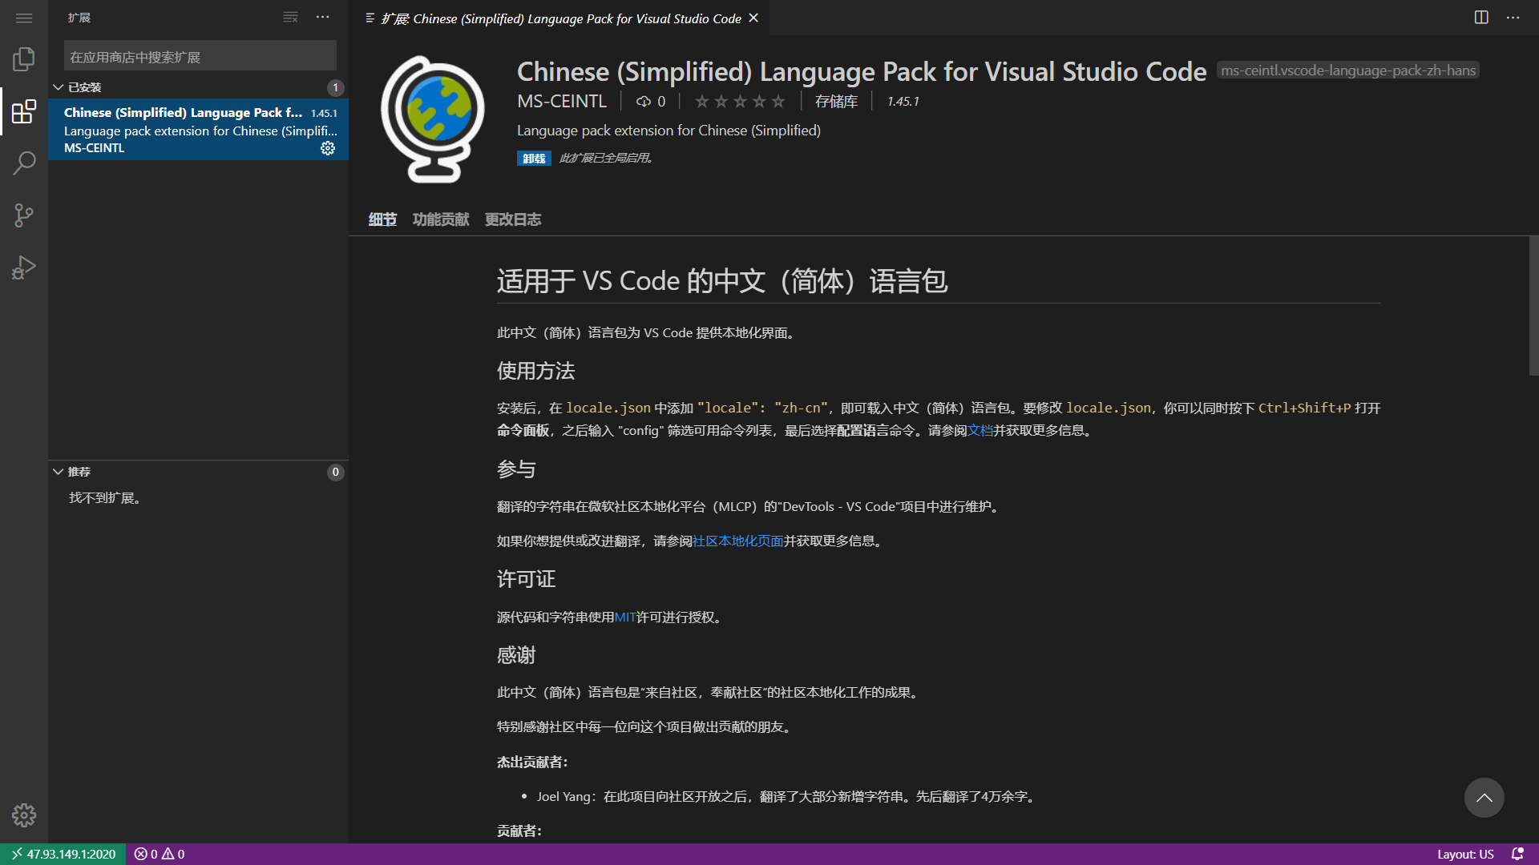Click the Joel Yang contributor entry
1539x865 pixels.
click(x=786, y=797)
